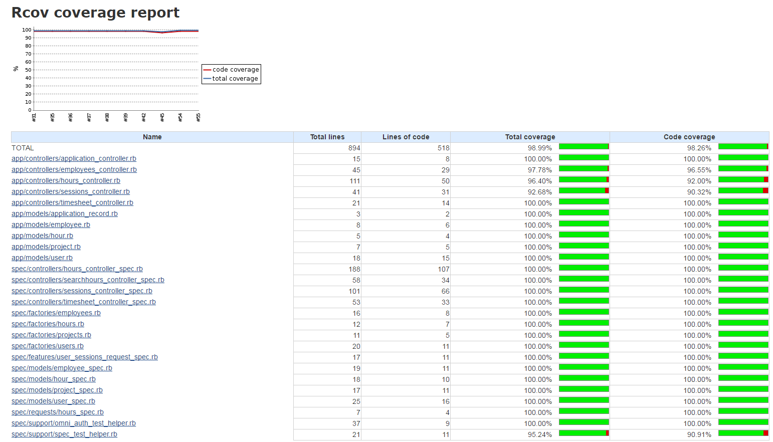The image size is (773, 442).
Task: Click the Total coverage column header
Action: [x=530, y=137]
